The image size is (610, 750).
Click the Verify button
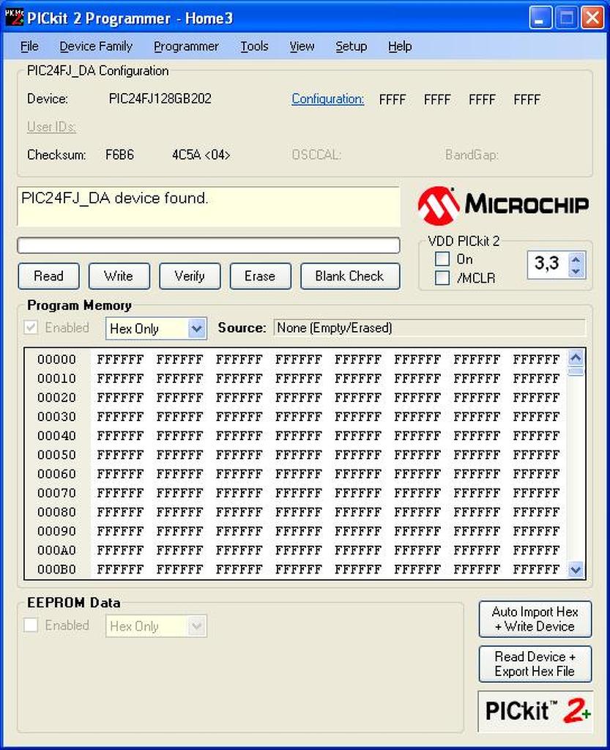[x=190, y=276]
